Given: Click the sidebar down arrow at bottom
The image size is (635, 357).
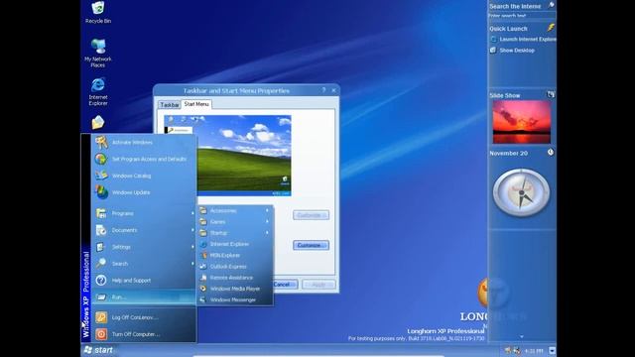Looking at the screenshot, I should 522,337.
